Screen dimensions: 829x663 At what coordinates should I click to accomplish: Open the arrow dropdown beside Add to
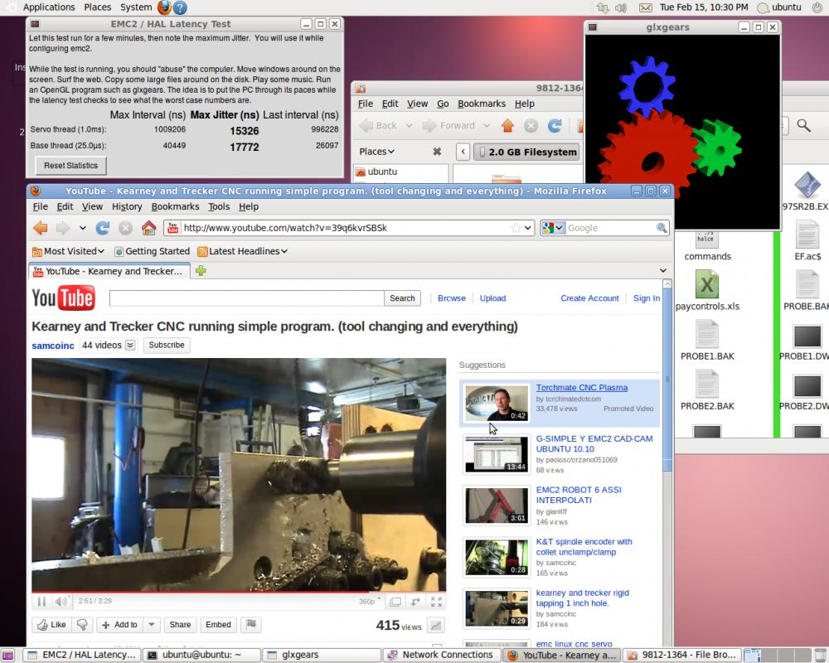click(151, 624)
